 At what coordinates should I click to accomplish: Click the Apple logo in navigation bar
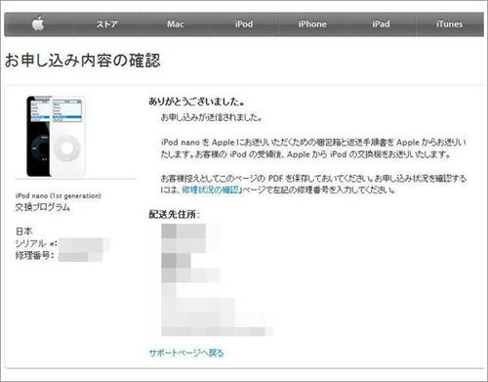(x=38, y=23)
